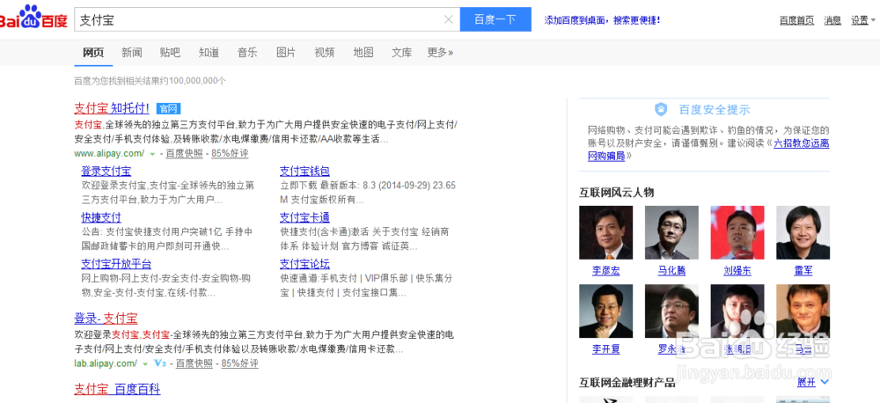
Task: Click the Baidu logo
Action: pos(33,18)
